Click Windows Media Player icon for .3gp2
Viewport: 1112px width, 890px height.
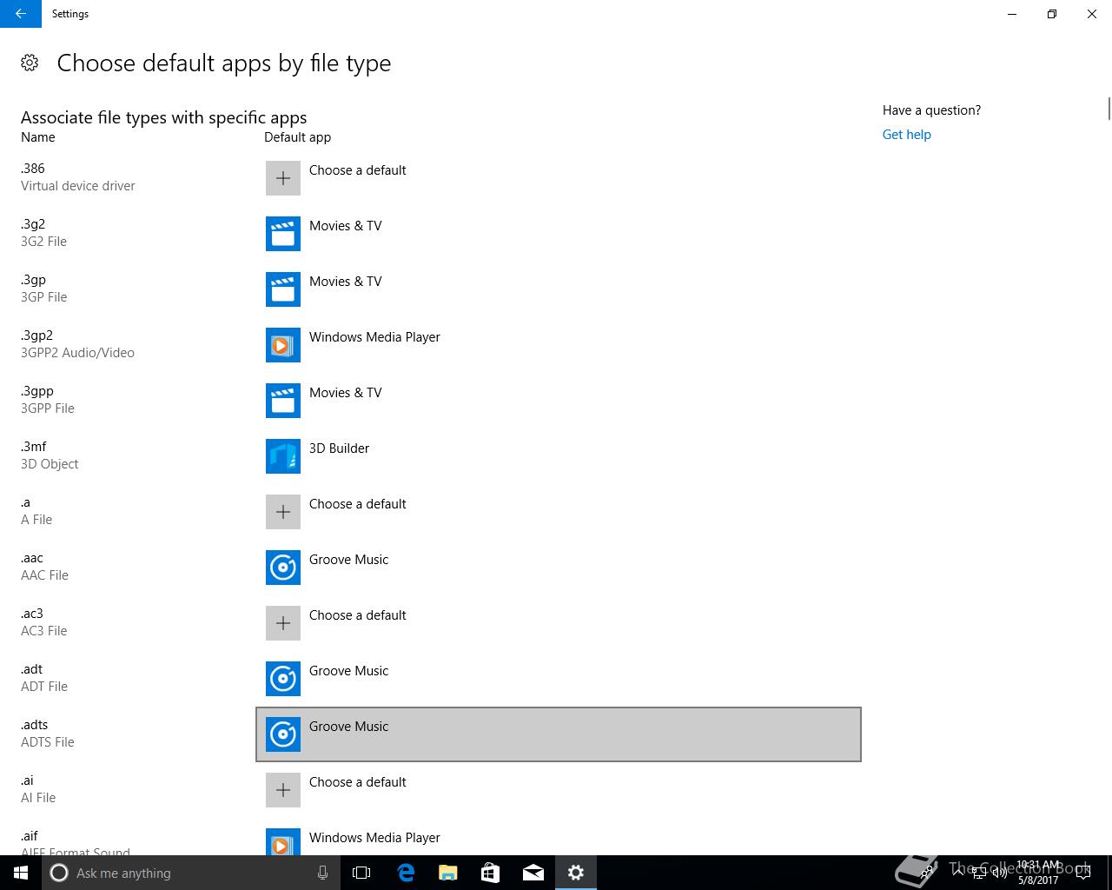(x=283, y=345)
